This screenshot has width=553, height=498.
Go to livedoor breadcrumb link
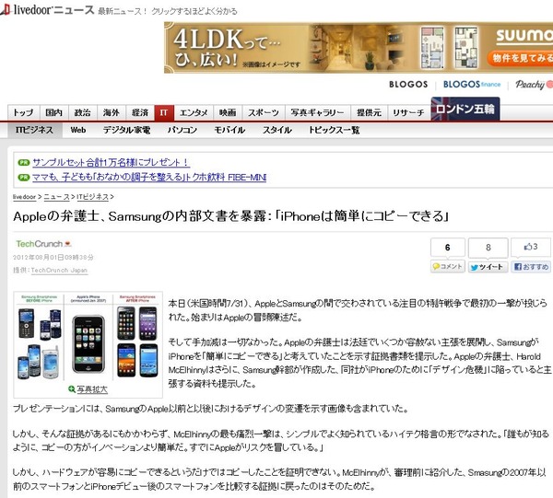coord(24,197)
